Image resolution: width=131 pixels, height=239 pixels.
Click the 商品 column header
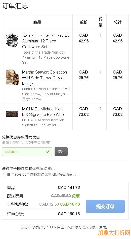tap(37, 22)
